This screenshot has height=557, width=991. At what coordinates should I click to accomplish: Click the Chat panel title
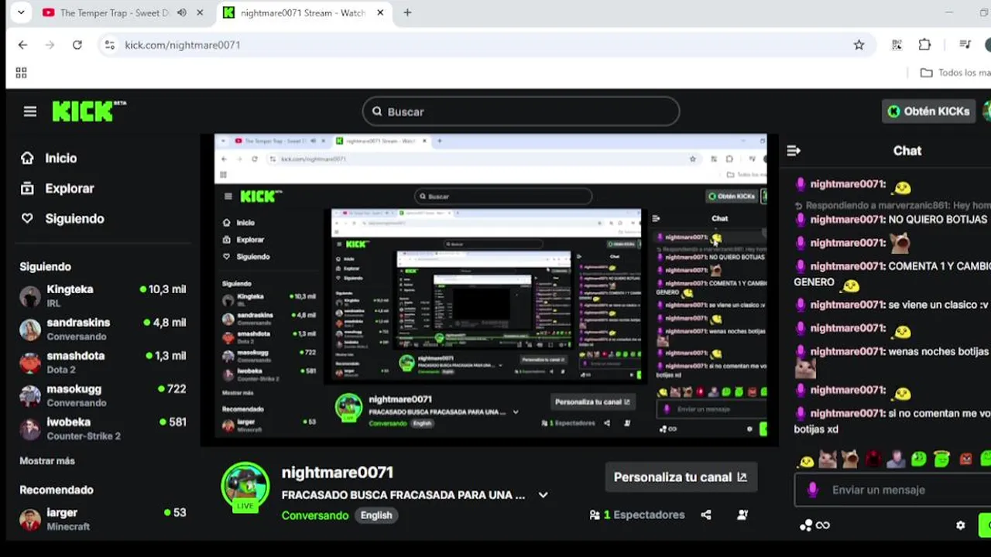pyautogui.click(x=907, y=151)
